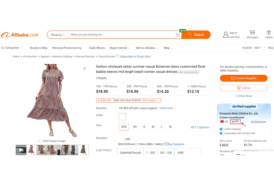This screenshot has height=183, width=274.
Task: Select the XXS size option
Action: 124,127
